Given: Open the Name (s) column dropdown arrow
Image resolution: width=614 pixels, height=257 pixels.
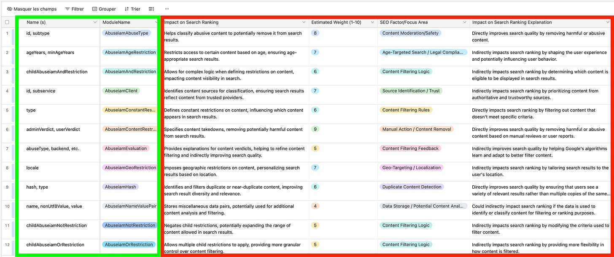Looking at the screenshot, I should [94, 22].
